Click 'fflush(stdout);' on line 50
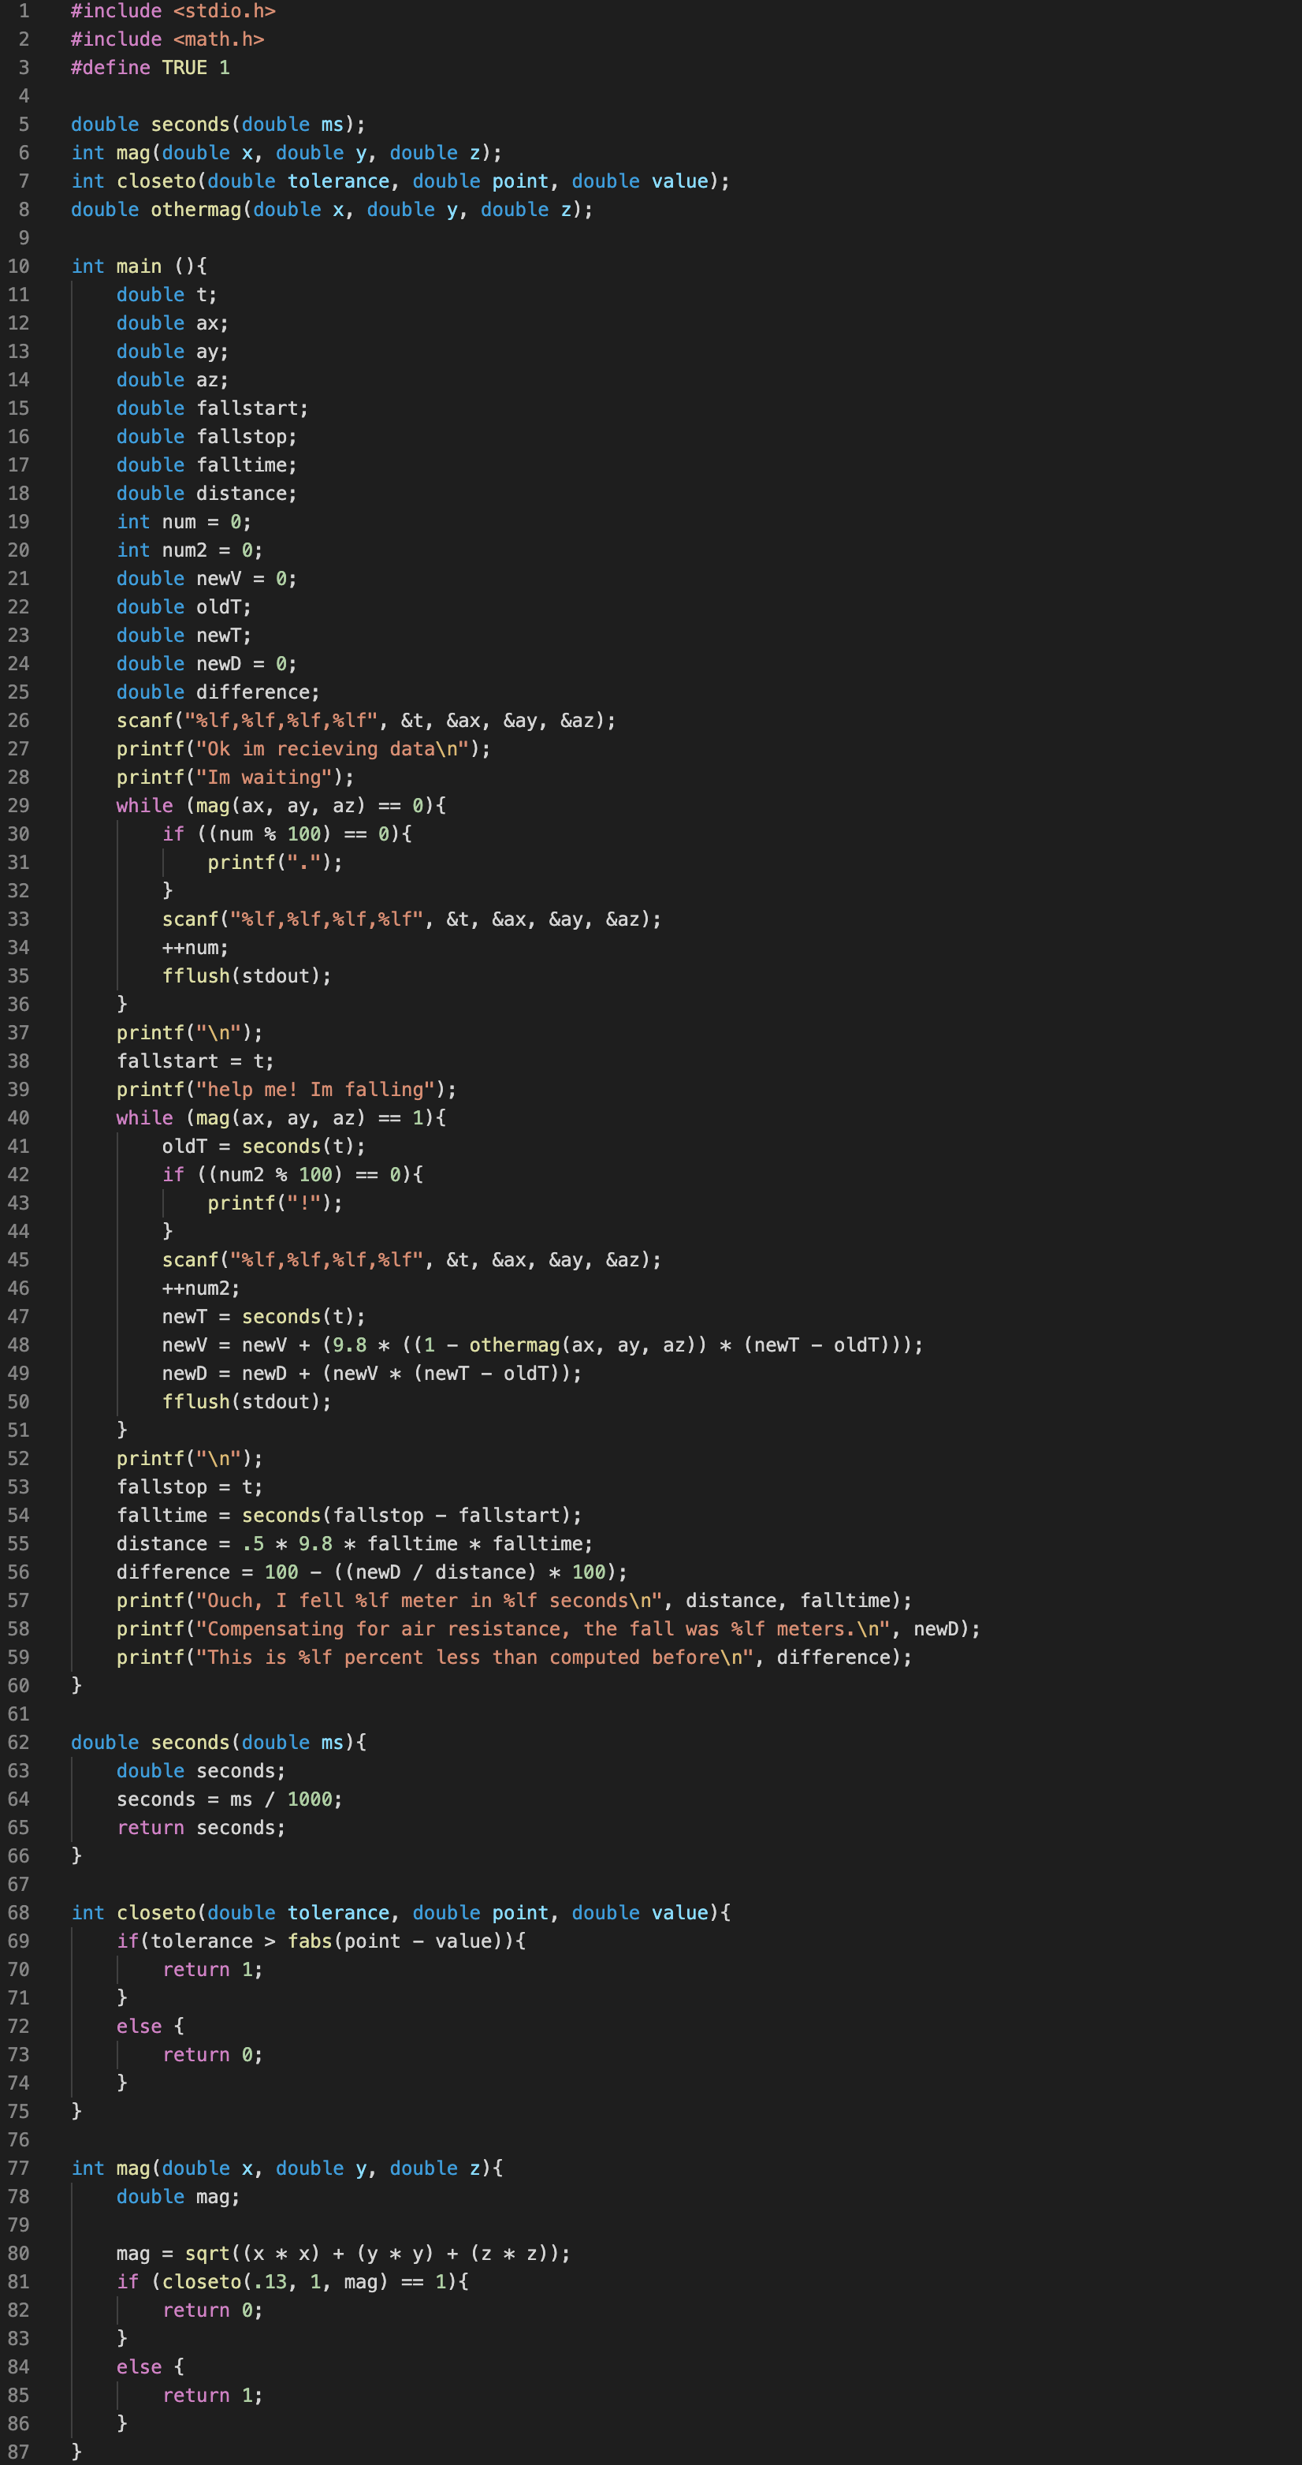 coord(247,1402)
